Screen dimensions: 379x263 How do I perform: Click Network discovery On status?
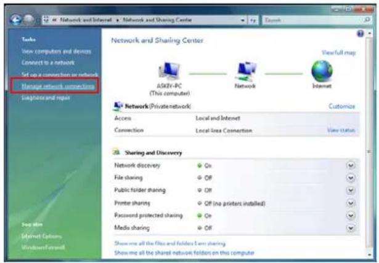coord(205,166)
